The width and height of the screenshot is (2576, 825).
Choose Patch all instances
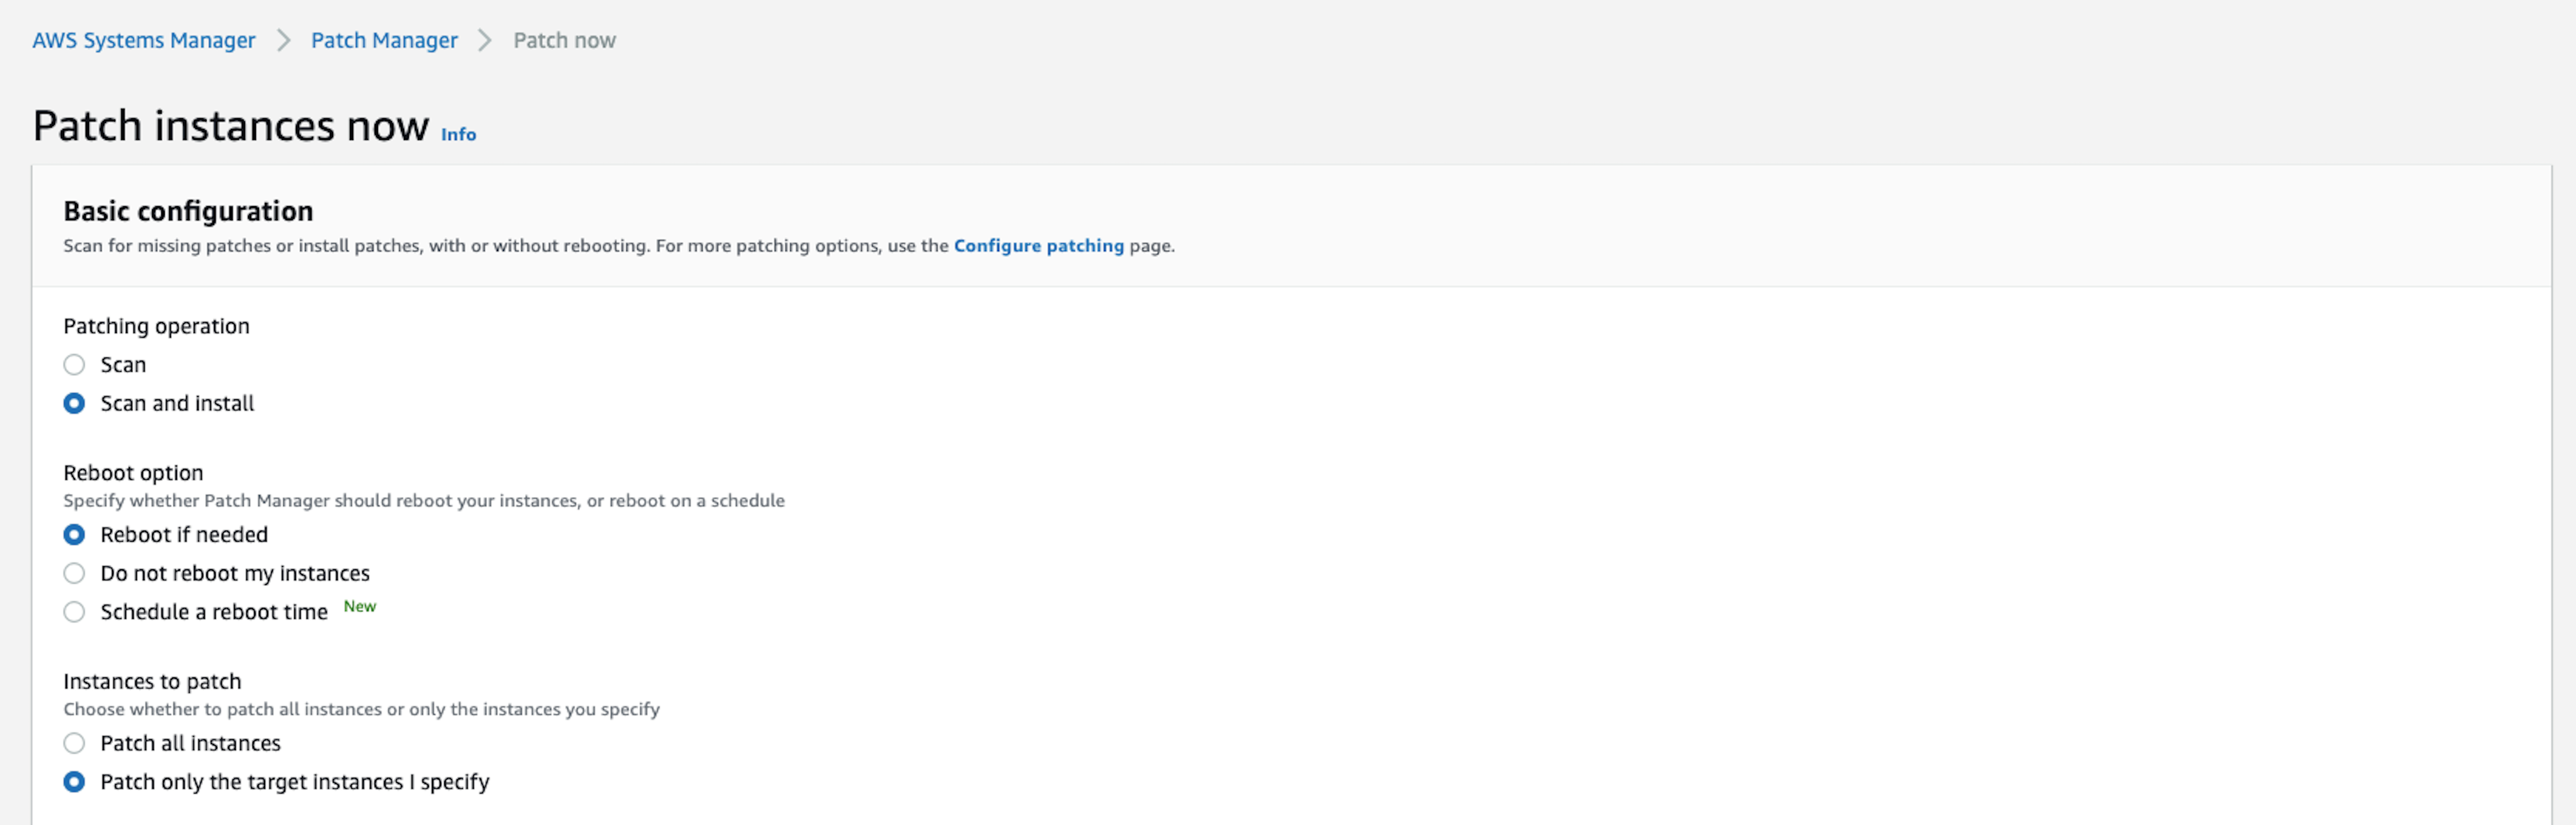pyautogui.click(x=74, y=743)
